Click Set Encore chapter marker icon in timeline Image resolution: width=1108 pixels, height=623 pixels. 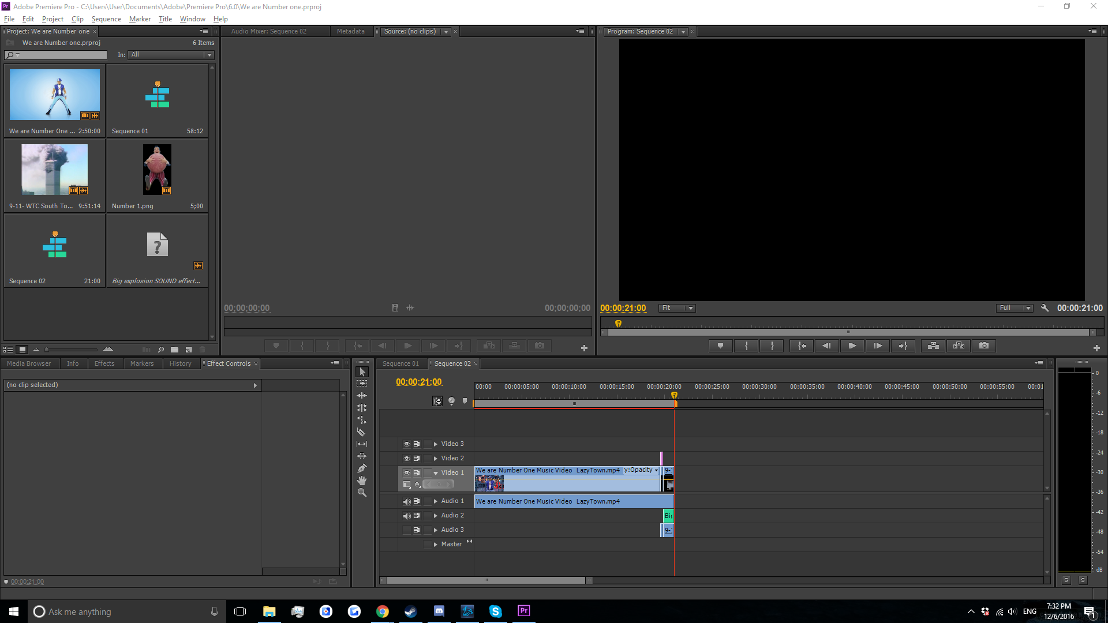[451, 401]
